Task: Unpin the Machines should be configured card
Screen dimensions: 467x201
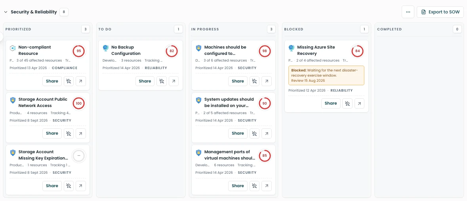Action: pyautogui.click(x=255, y=81)
